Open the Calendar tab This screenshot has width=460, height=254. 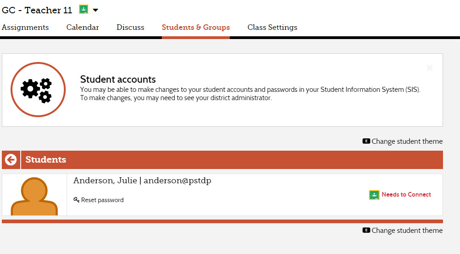(x=83, y=28)
